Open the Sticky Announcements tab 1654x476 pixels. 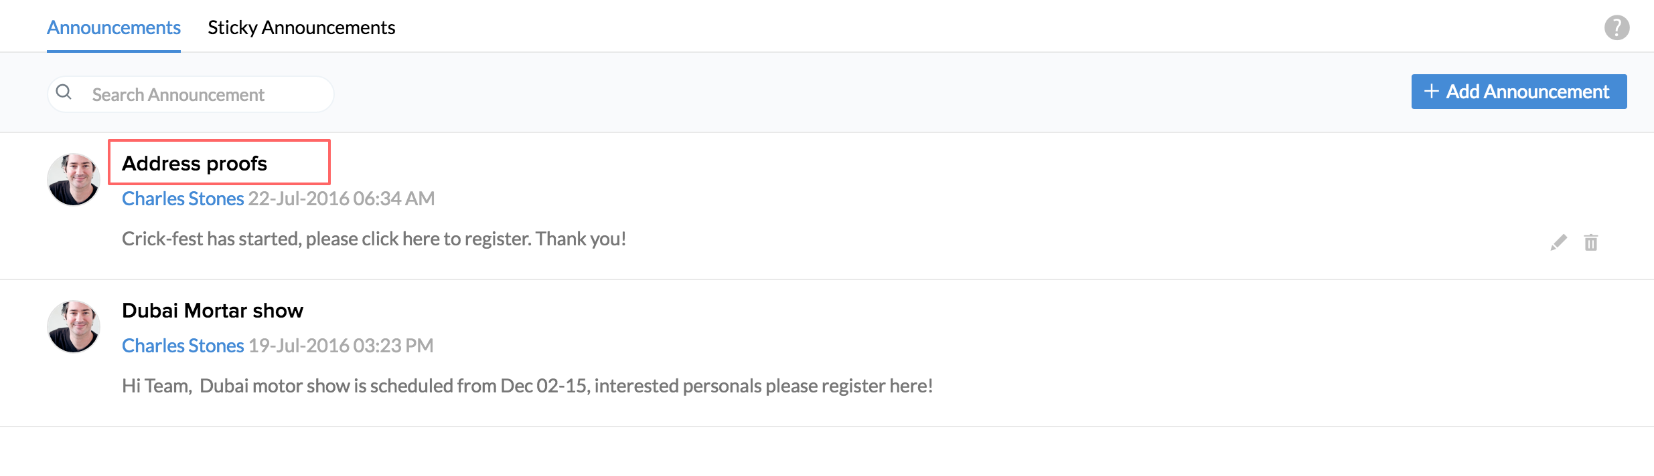(x=301, y=27)
